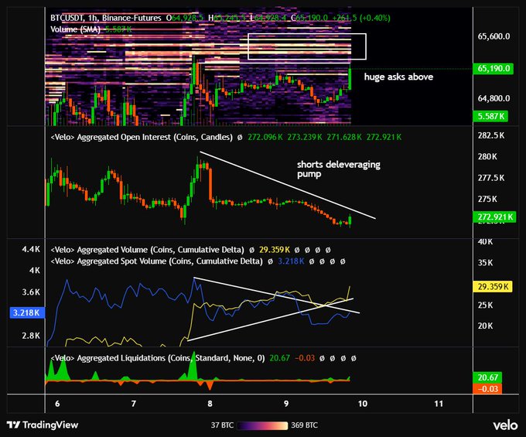Click date 6 on the time axis
This screenshot has height=437, width=526.
[x=57, y=404]
